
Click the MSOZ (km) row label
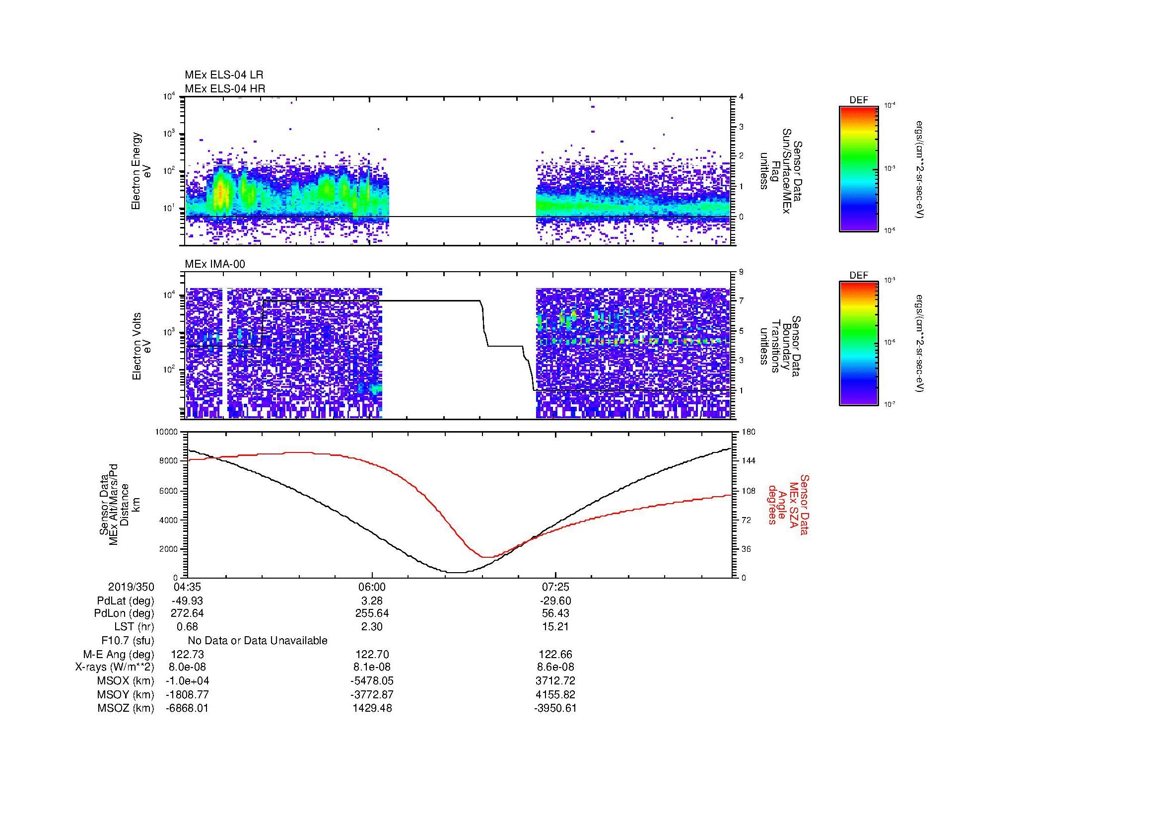click(126, 708)
